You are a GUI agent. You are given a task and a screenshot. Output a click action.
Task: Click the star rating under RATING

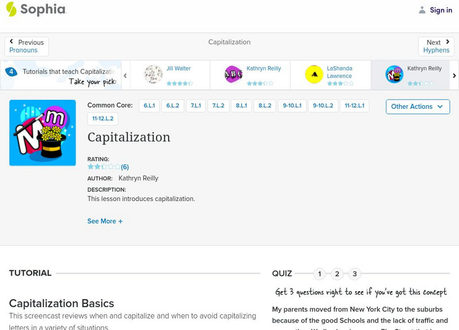(x=104, y=167)
